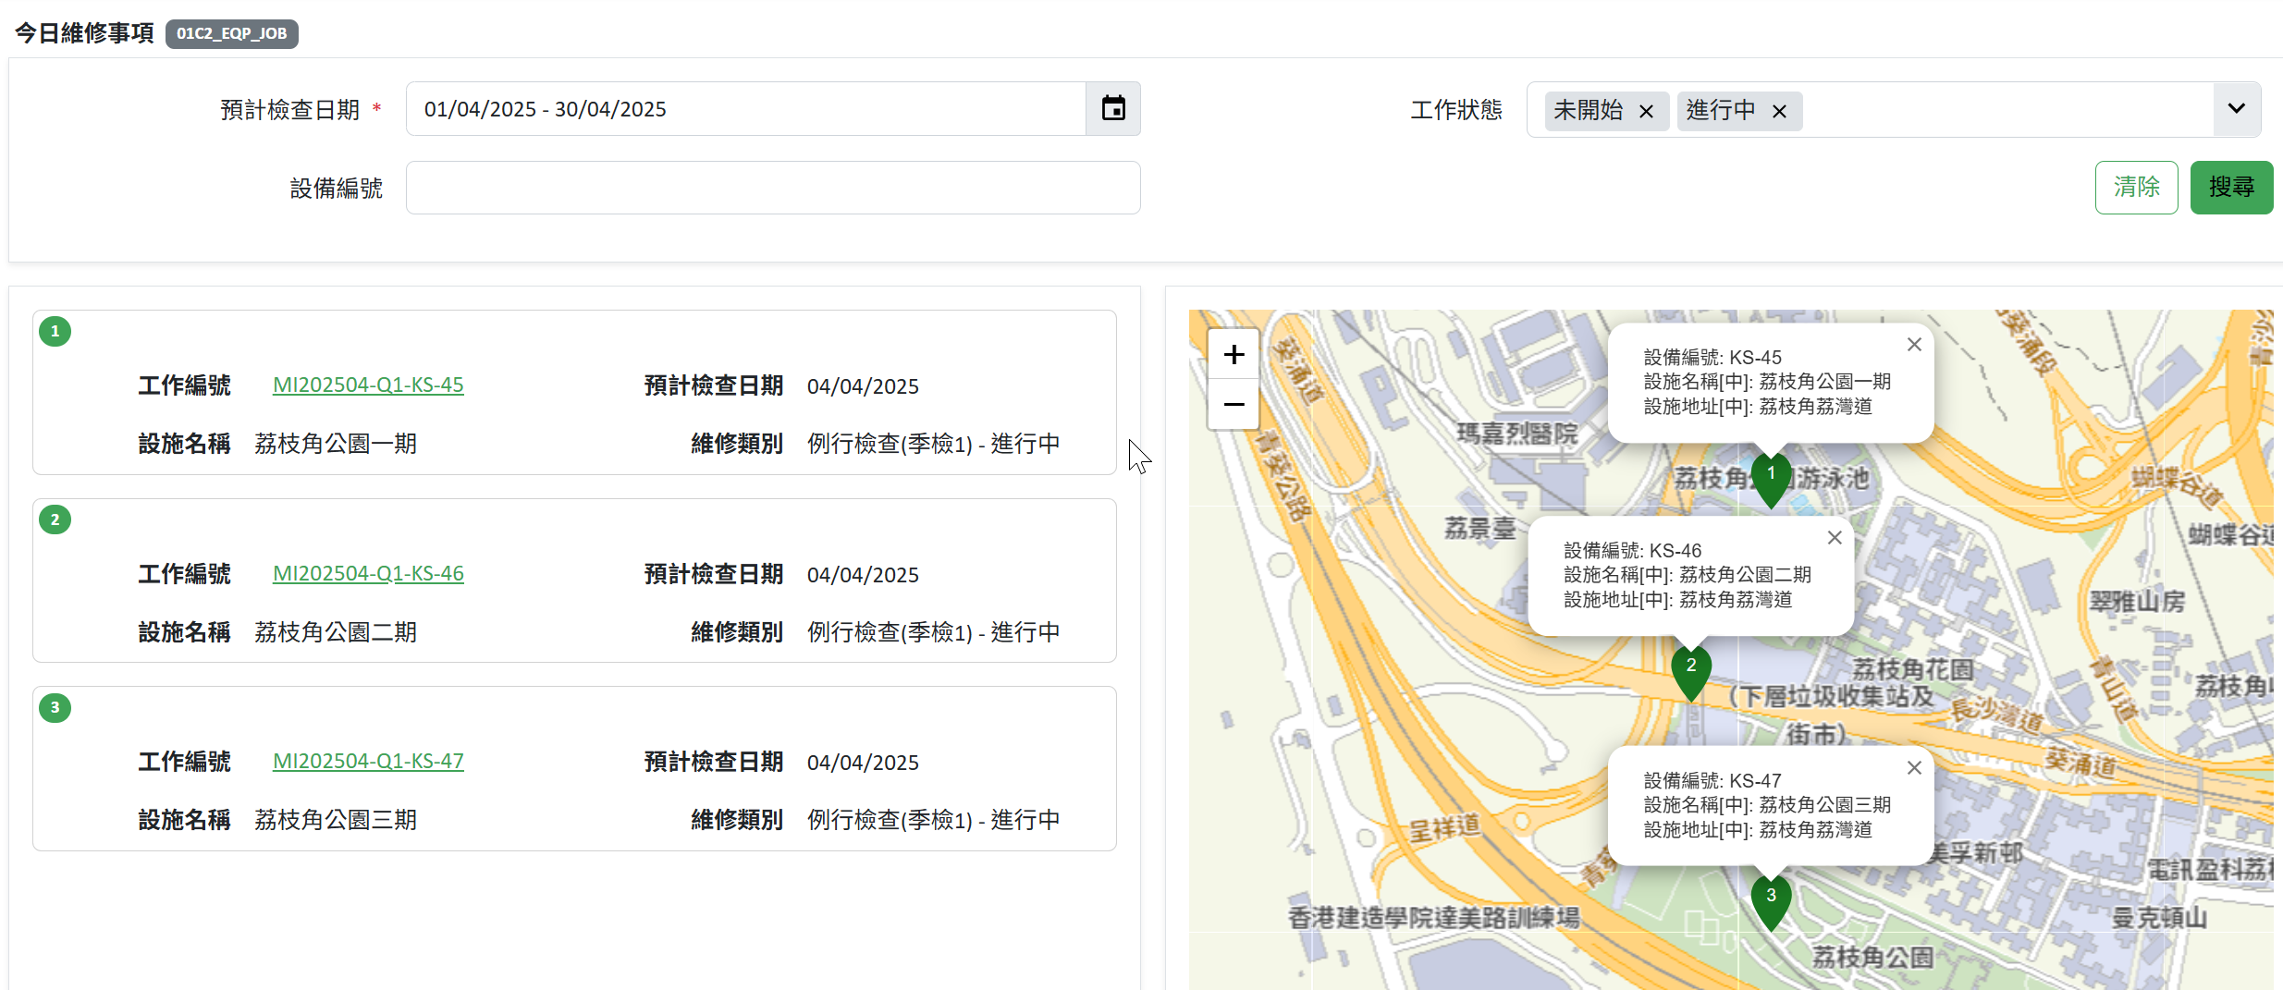Click the 荔景臺 label on the map

(1480, 528)
